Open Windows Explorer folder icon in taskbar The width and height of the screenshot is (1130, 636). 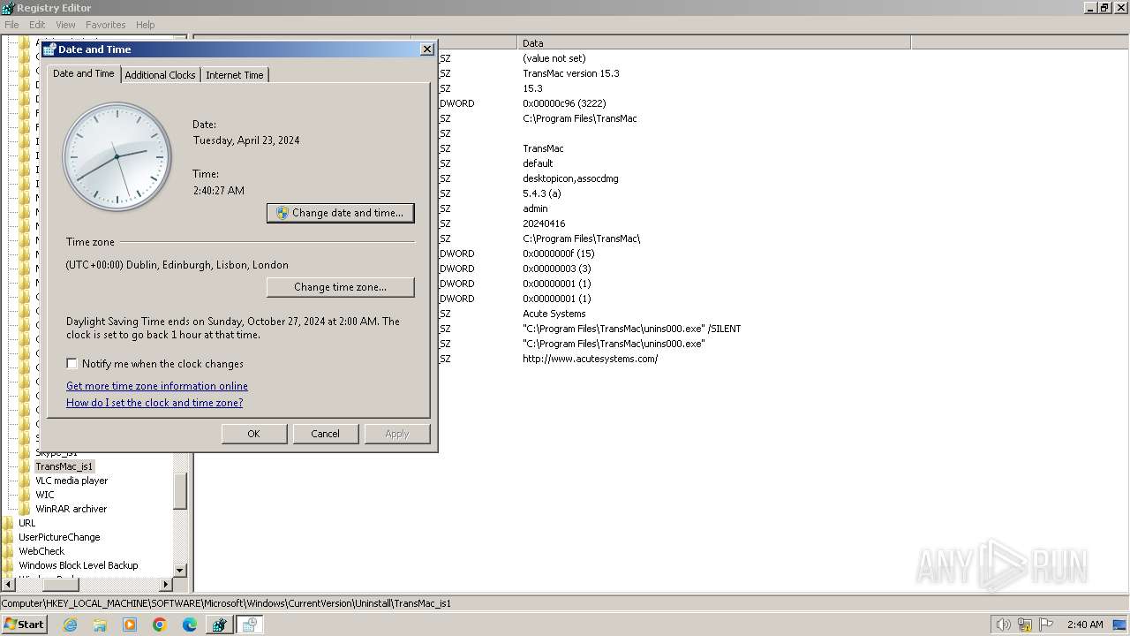pyautogui.click(x=100, y=625)
